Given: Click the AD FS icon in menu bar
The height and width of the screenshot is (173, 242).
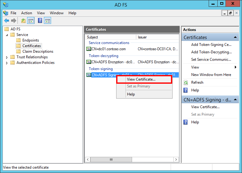Looking at the screenshot, I should [x=6, y=13].
